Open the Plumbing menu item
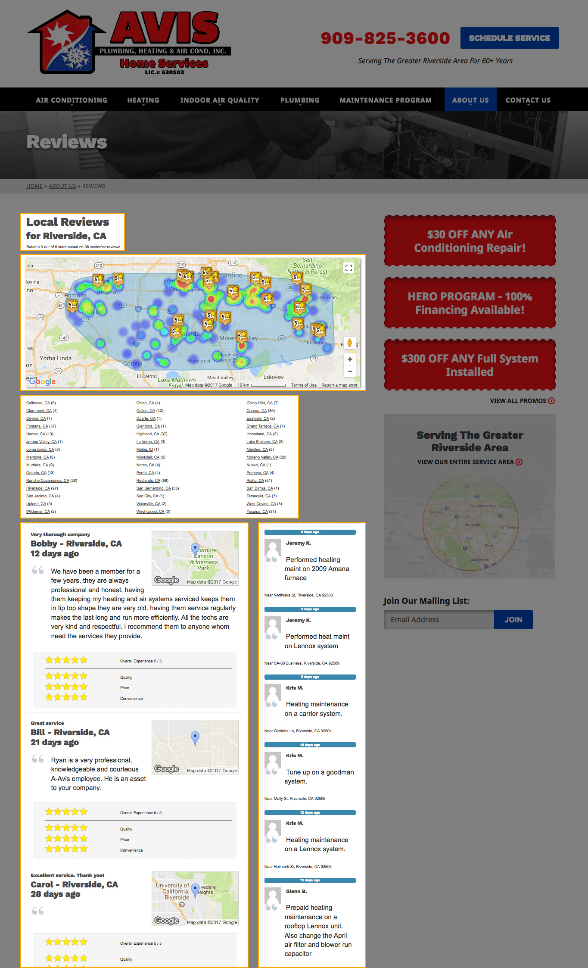The height and width of the screenshot is (968, 588). 300,100
